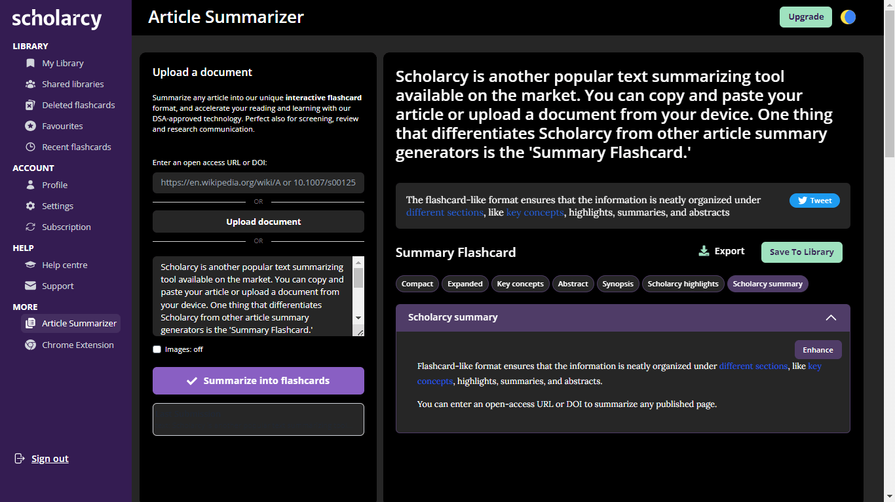
Task: Click the Enhance button
Action: [818, 349]
